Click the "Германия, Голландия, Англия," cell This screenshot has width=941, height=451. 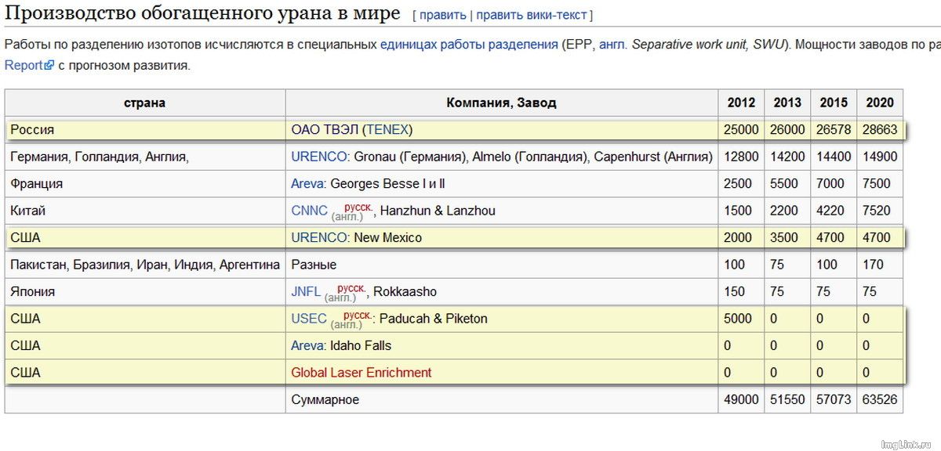(145, 157)
